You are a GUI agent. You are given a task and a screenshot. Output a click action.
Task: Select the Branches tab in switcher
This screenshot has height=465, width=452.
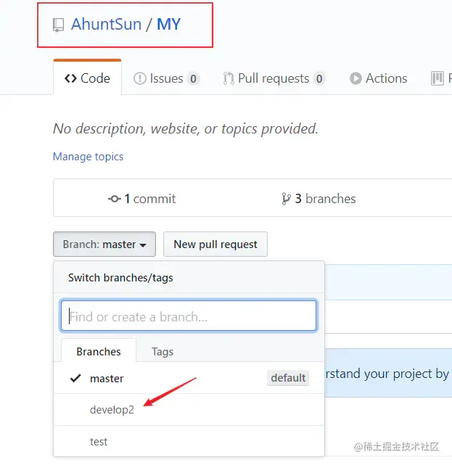[99, 352]
